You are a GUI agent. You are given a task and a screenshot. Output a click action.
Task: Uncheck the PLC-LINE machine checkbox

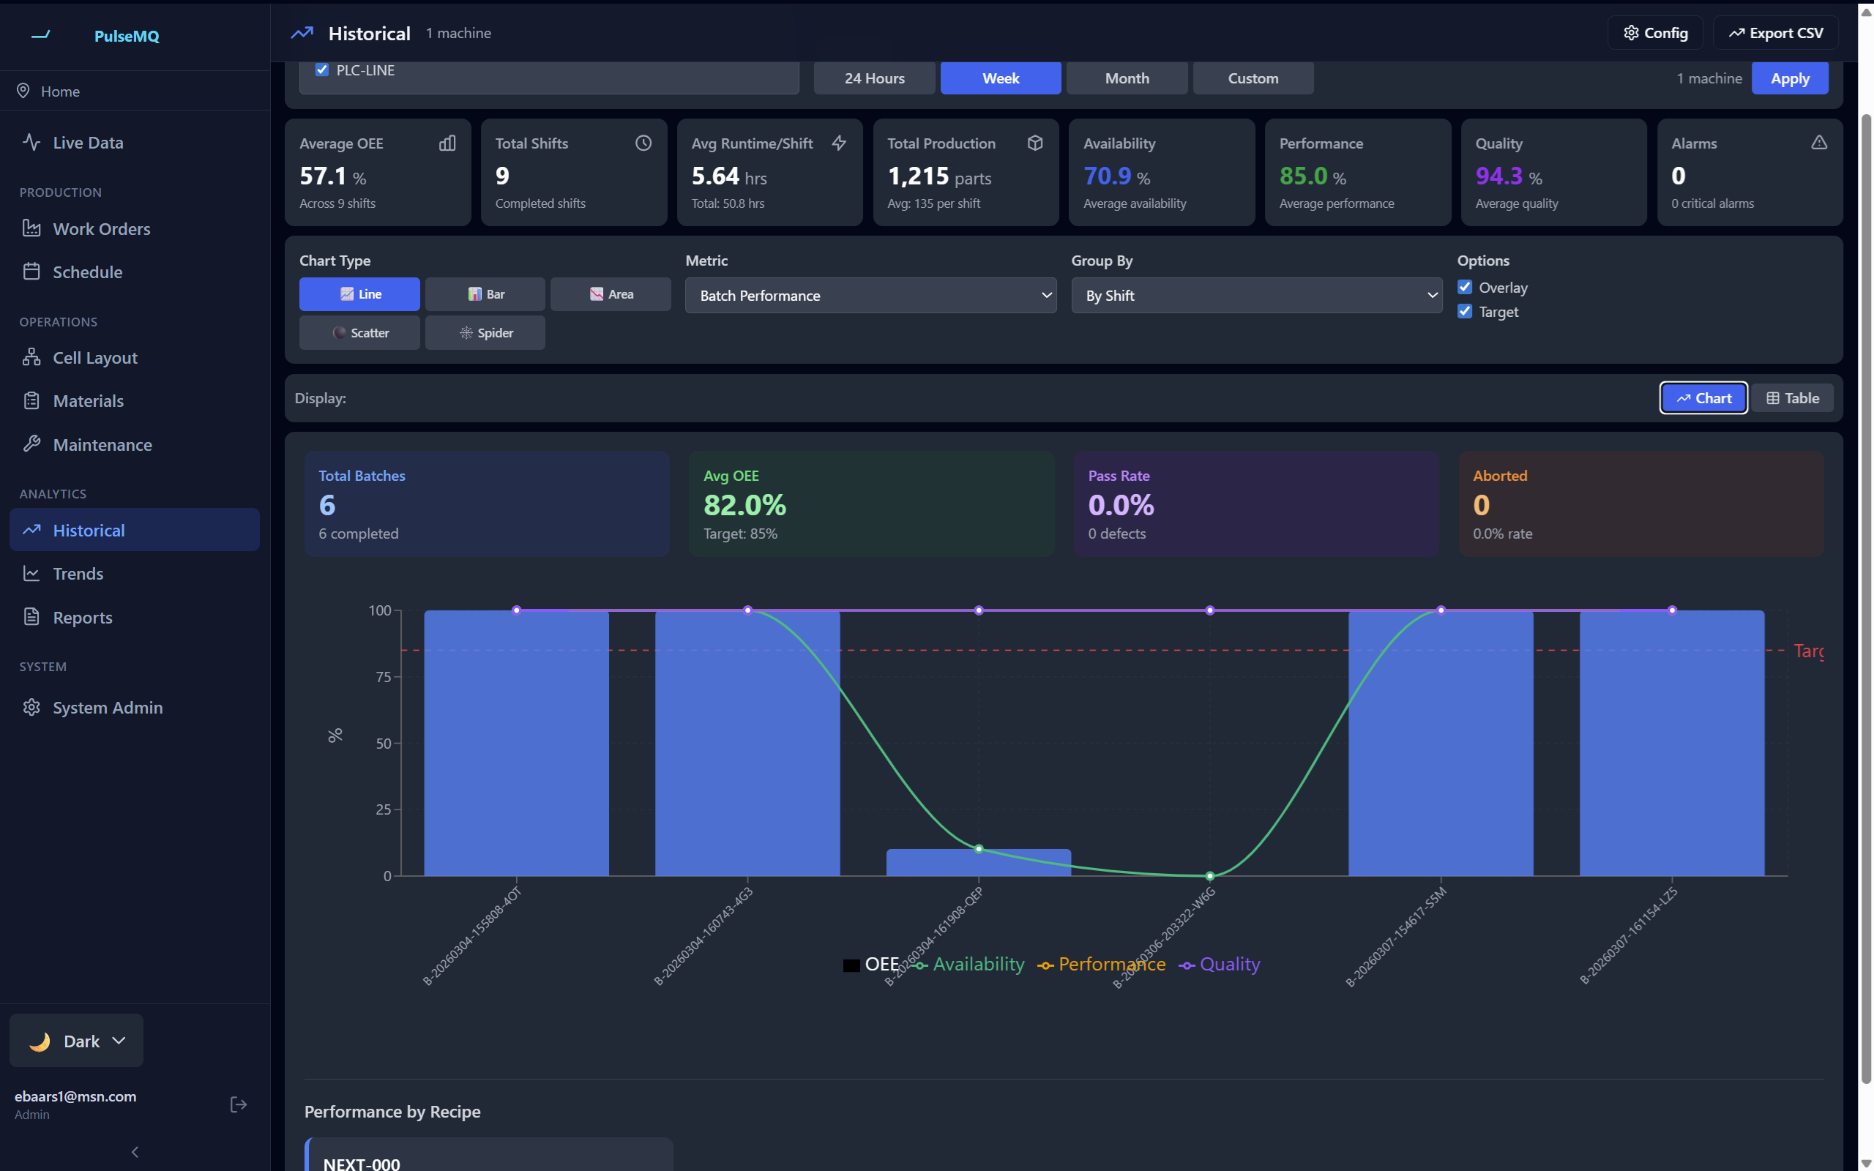(x=322, y=69)
